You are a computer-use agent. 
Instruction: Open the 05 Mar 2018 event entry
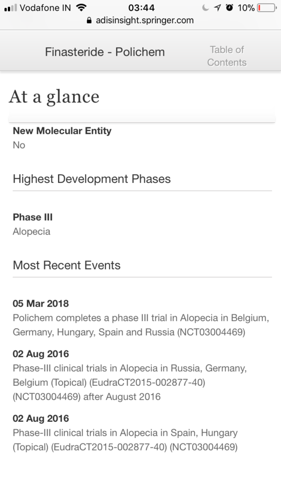point(141,318)
